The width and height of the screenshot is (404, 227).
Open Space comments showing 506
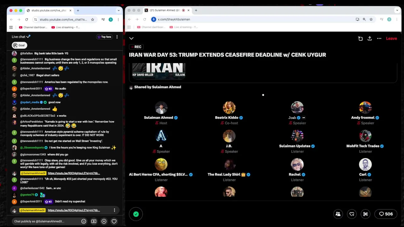click(x=386, y=214)
